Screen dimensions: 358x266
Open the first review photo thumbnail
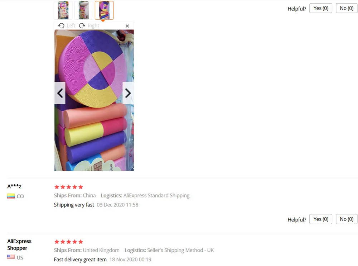tap(63, 10)
